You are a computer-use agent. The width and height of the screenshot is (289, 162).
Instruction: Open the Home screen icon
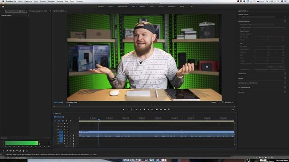tap(3, 7)
